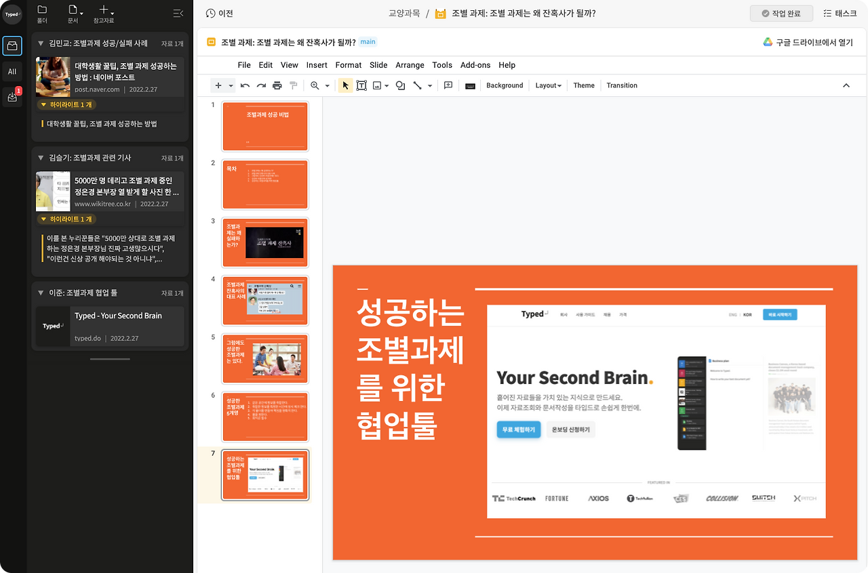868x573 pixels.
Task: Click the Paint format roller icon
Action: click(x=294, y=85)
